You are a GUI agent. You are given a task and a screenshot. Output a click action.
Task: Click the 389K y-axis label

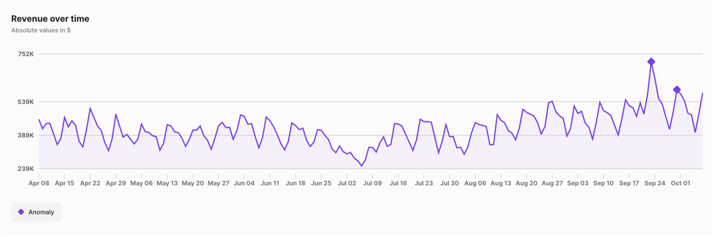[26, 135]
